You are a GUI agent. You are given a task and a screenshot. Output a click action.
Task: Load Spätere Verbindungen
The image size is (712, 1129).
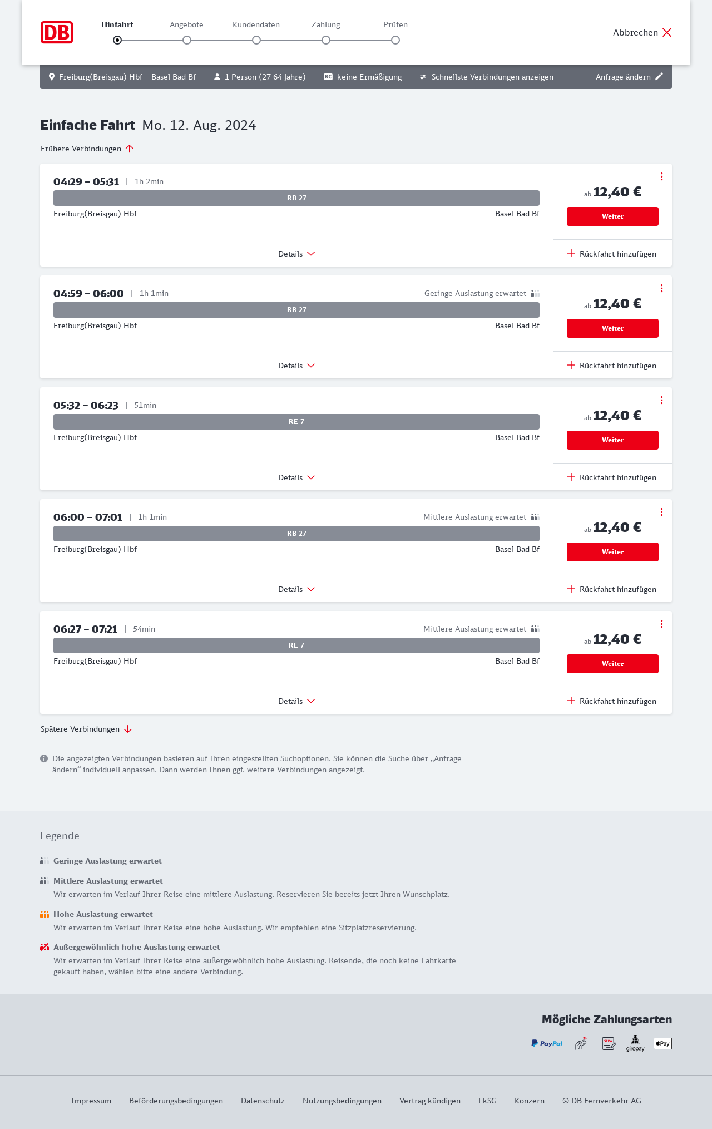86,729
